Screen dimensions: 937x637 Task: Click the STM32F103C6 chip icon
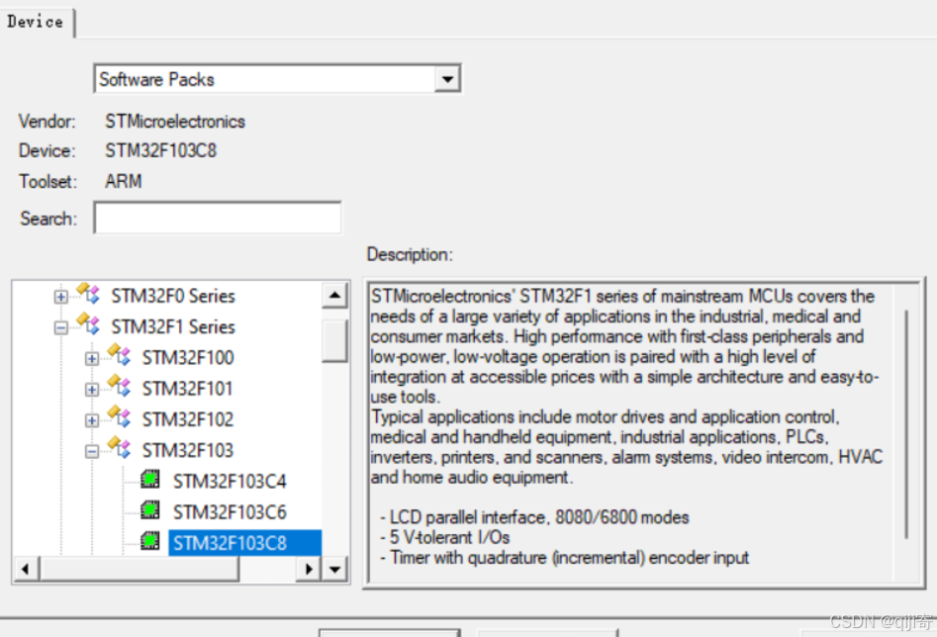click(x=150, y=510)
